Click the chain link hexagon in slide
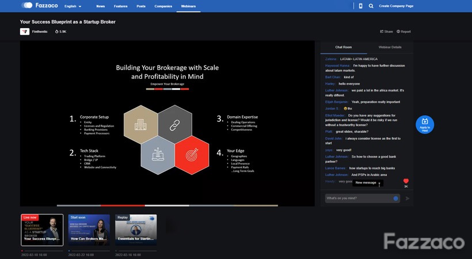The image size is (472, 259). (175, 124)
